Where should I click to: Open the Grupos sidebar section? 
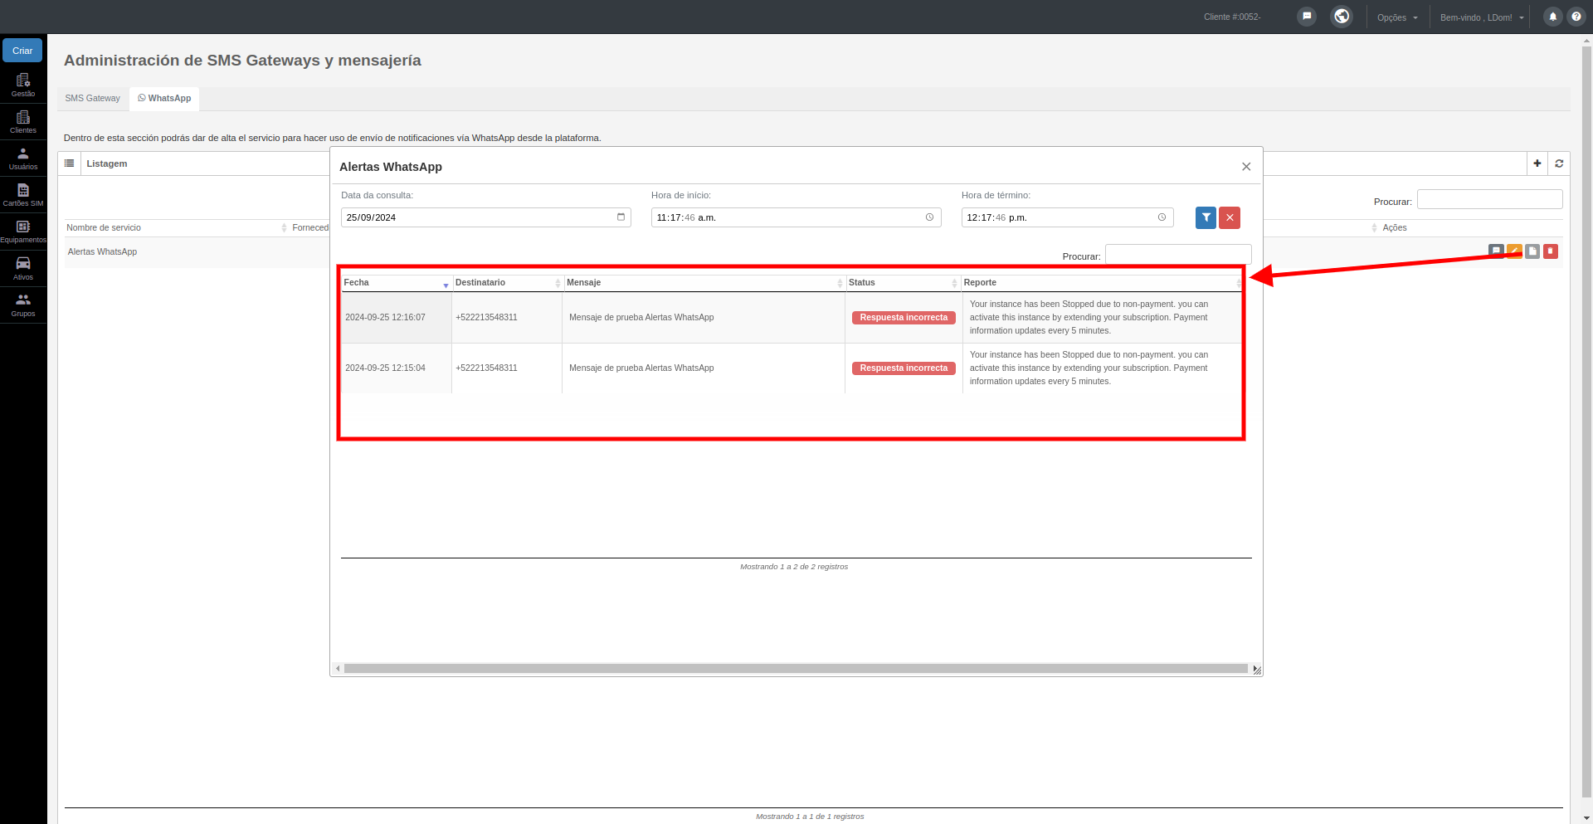(23, 305)
